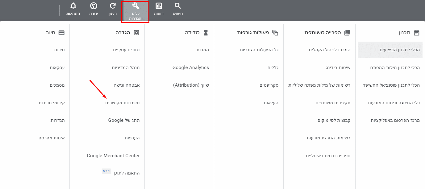Go to מרכז הפרסום באפליקציות

coord(395,120)
